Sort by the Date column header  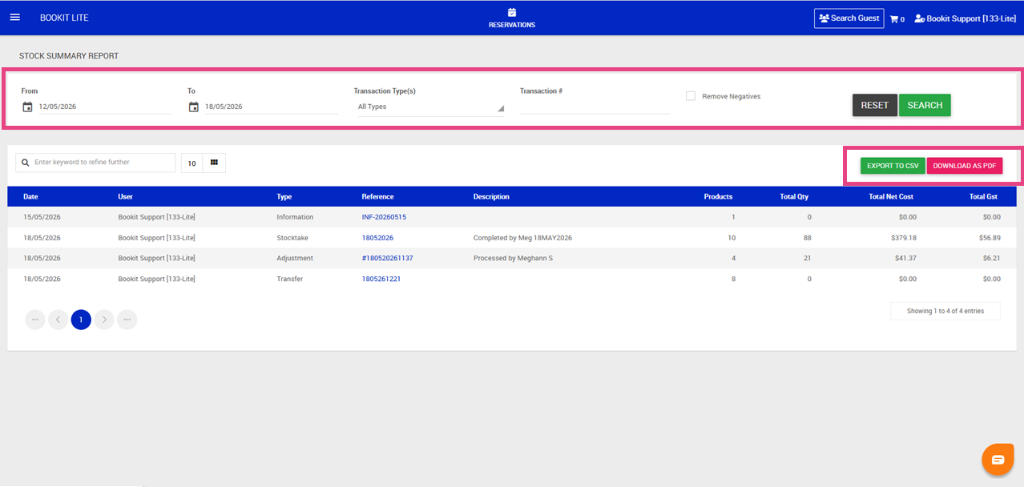[30, 196]
